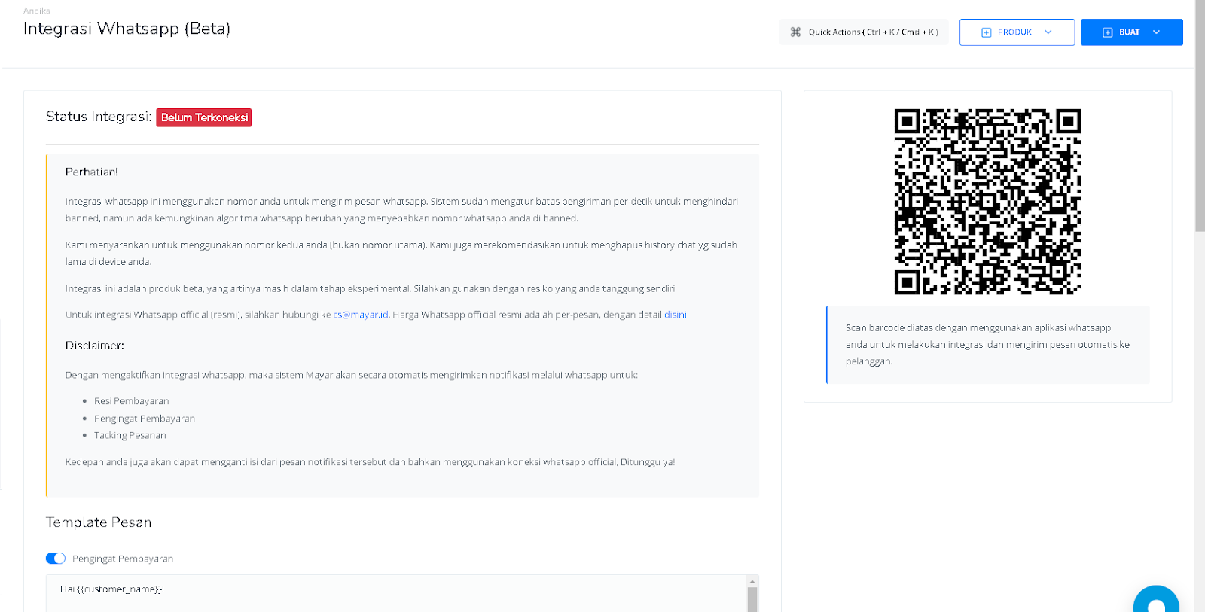The width and height of the screenshot is (1205, 612).
Task: Follow the 'disini' pricing detail link
Action: [676, 315]
